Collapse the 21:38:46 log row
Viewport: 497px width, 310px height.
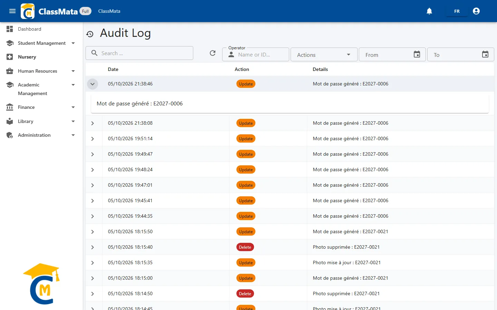pyautogui.click(x=92, y=84)
